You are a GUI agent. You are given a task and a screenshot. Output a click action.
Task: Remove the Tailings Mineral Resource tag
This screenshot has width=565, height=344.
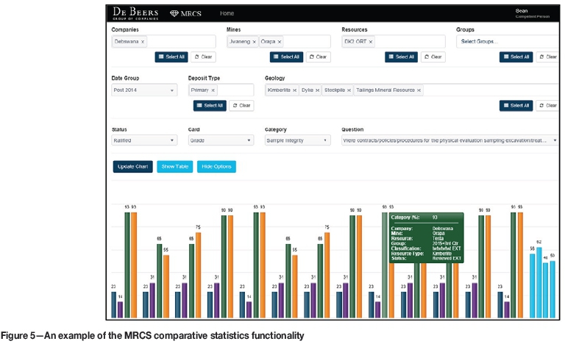click(419, 90)
